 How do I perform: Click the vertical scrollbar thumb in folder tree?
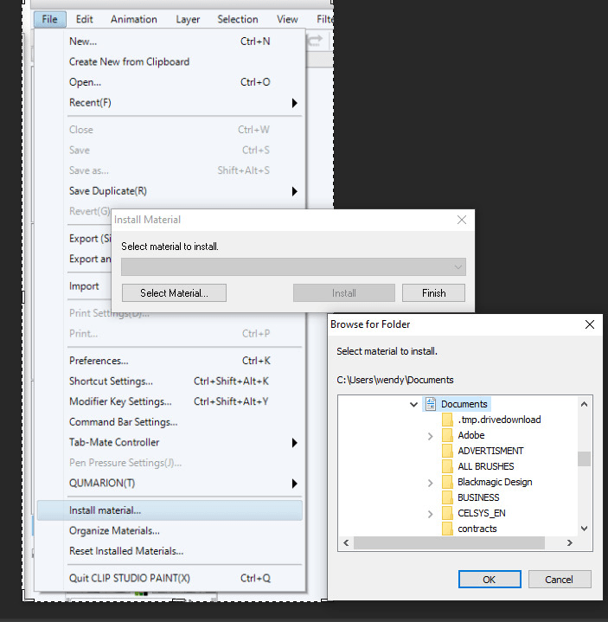[584, 459]
